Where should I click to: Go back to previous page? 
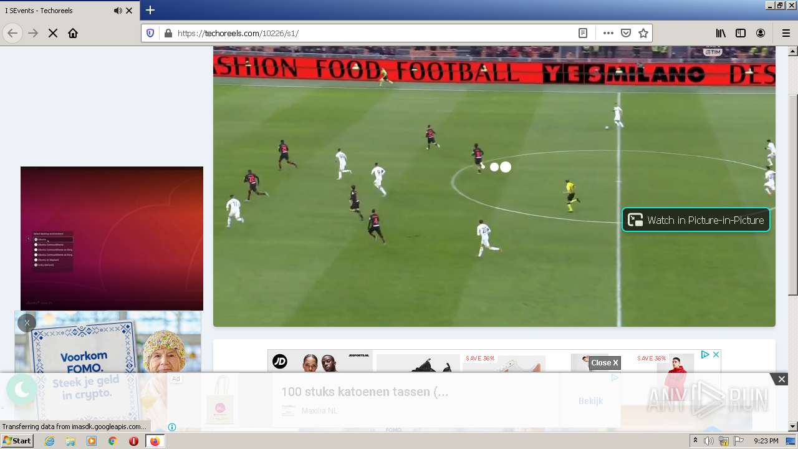coord(12,33)
